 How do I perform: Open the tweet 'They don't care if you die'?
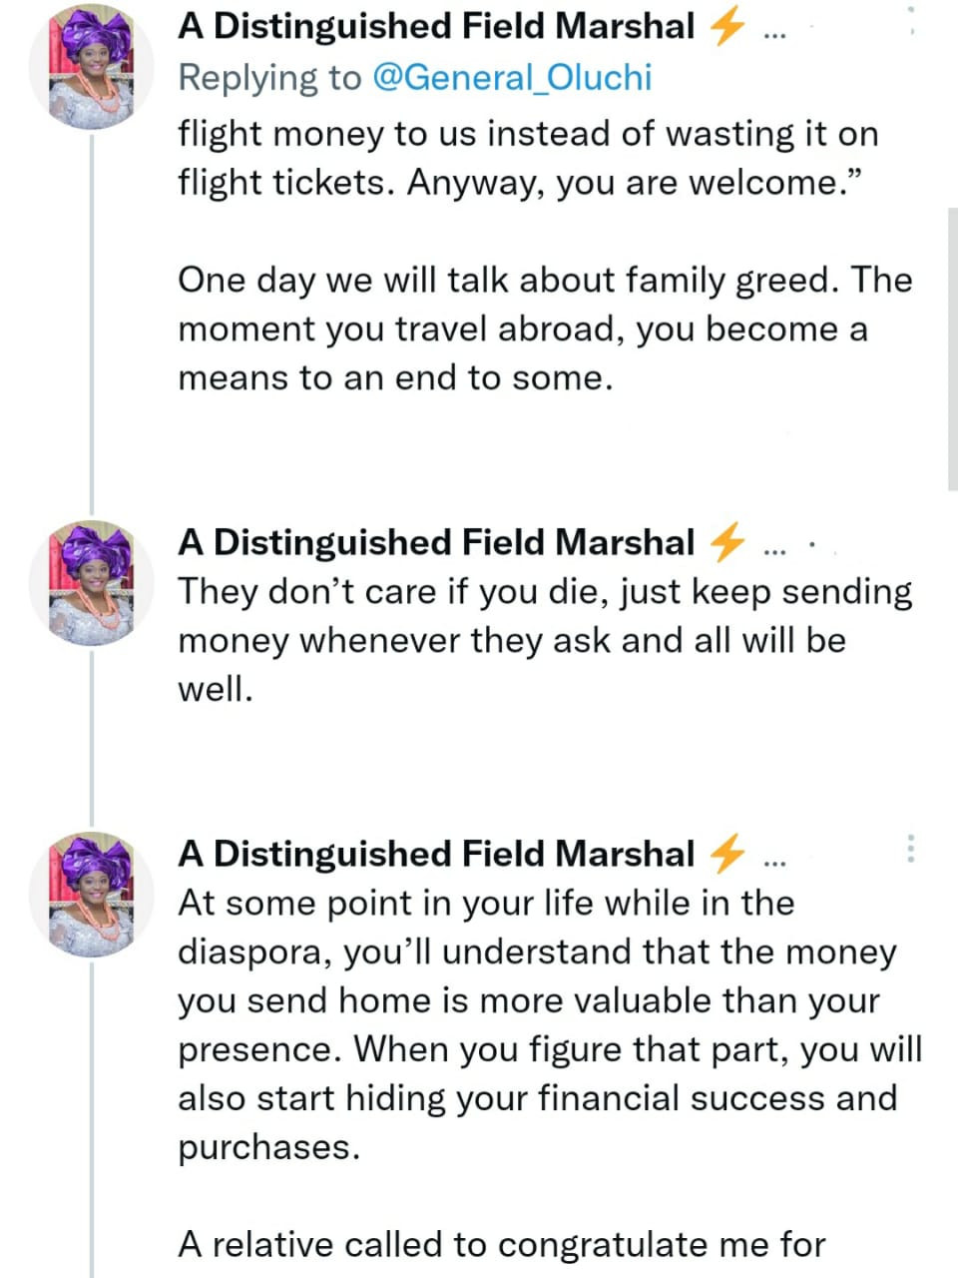pyautogui.click(x=544, y=640)
